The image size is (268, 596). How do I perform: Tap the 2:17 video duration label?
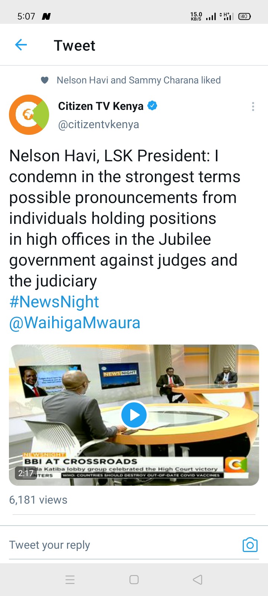(x=26, y=473)
